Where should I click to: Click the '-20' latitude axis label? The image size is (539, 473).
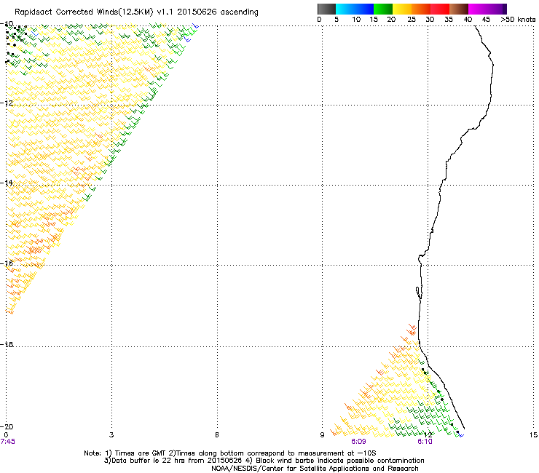coord(7,426)
